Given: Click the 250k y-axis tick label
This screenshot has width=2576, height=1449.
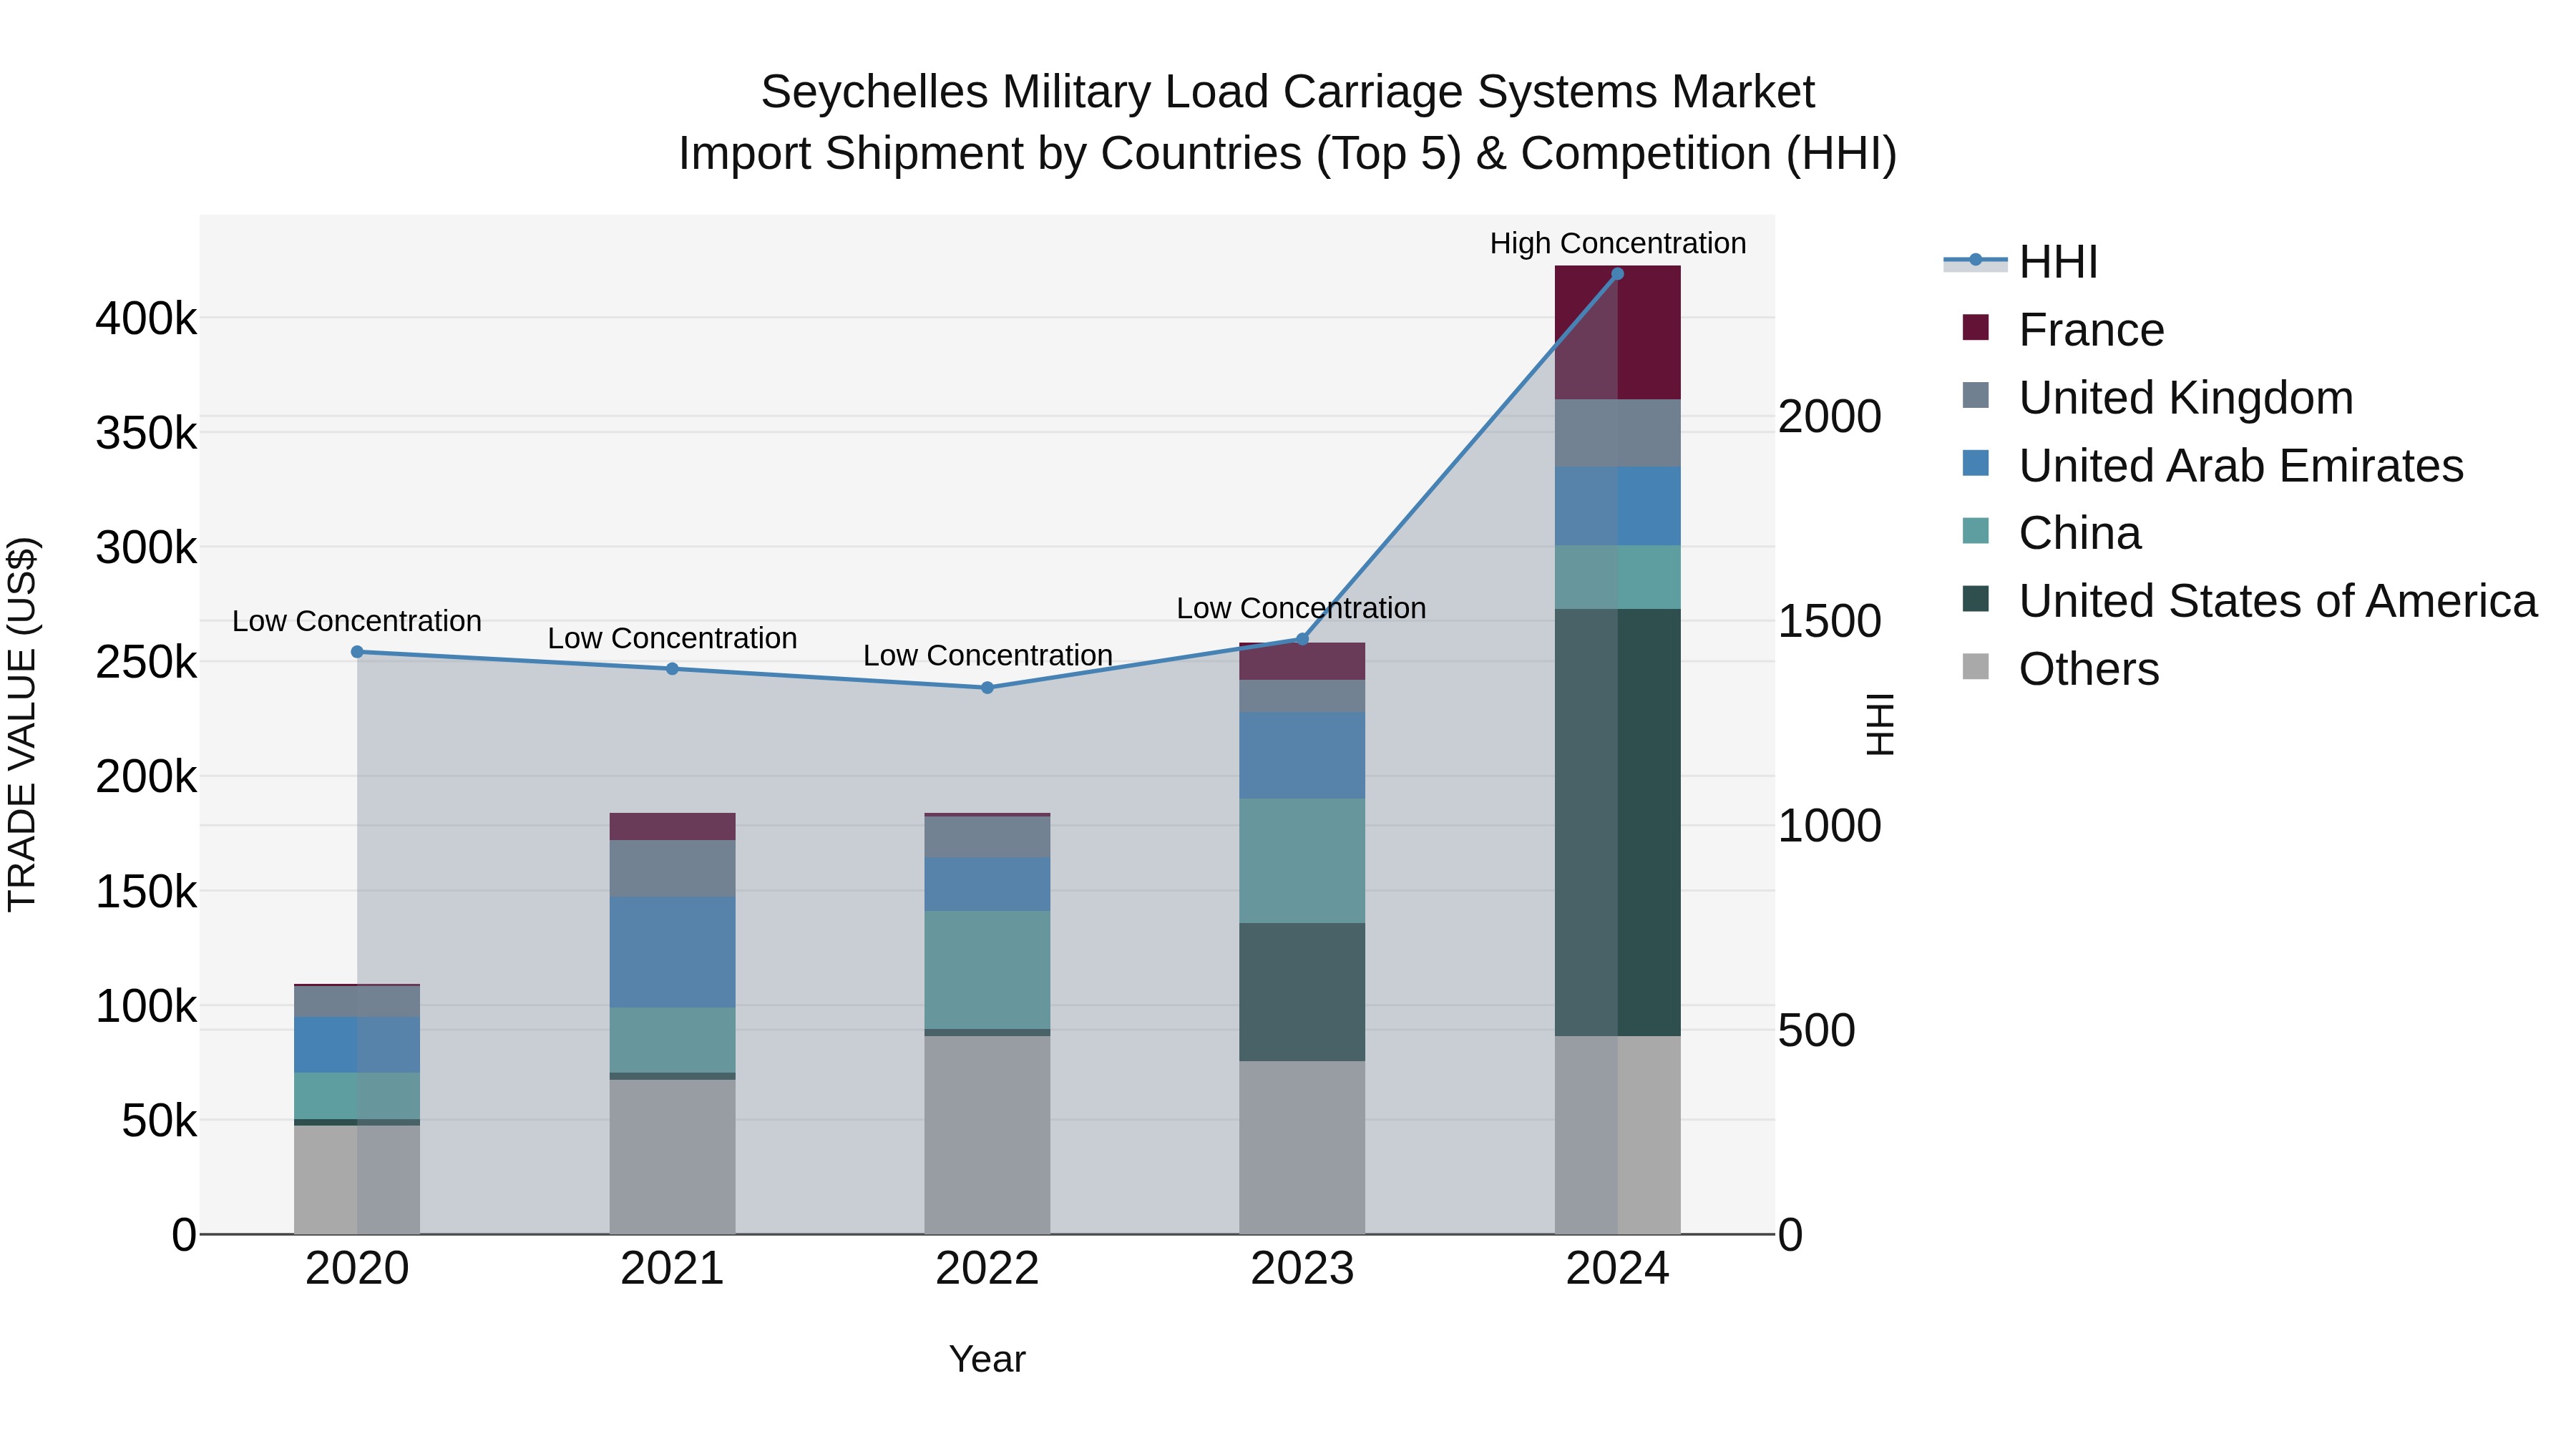Looking at the screenshot, I should click(147, 662).
